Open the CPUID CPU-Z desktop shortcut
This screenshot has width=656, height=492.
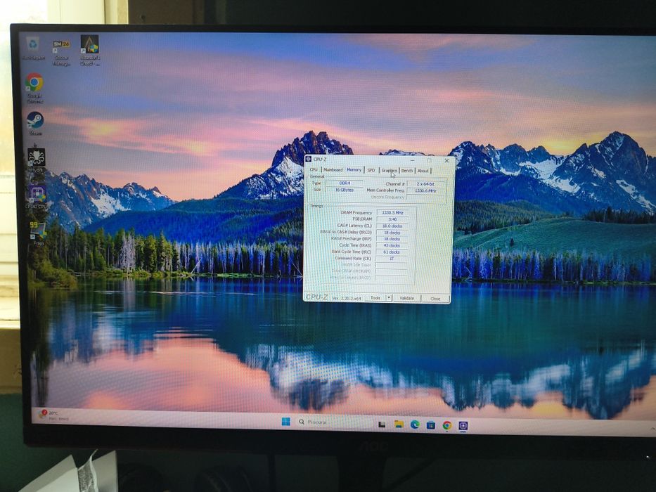tap(37, 197)
